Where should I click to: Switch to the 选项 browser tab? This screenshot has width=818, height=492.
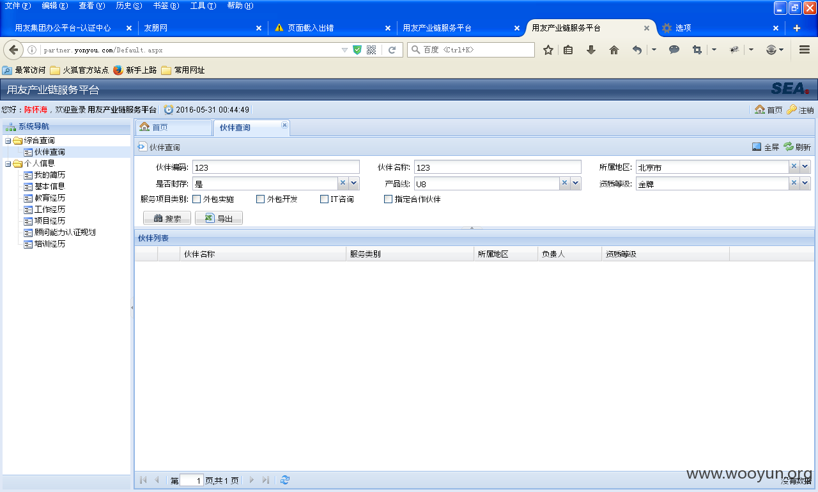(721, 28)
